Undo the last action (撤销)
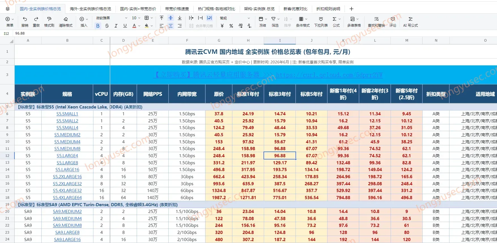 pos(25,22)
